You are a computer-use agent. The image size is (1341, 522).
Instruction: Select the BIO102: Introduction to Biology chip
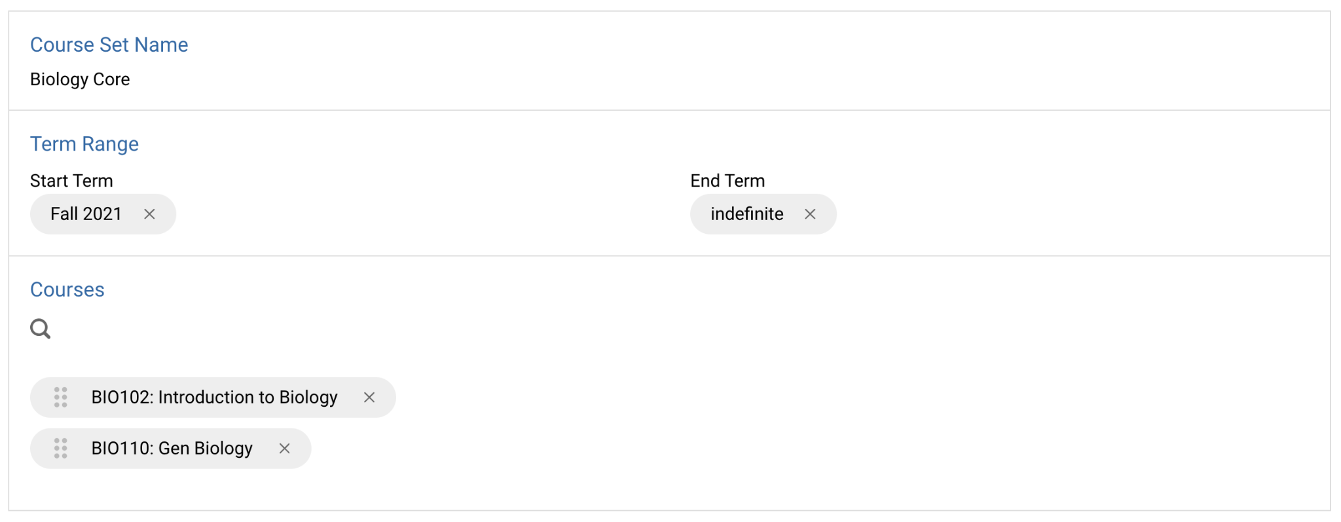[214, 397]
